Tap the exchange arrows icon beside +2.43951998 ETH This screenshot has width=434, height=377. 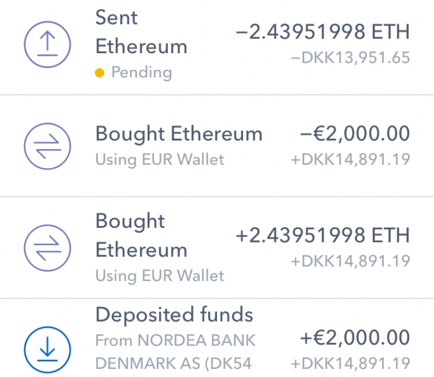[47, 248]
